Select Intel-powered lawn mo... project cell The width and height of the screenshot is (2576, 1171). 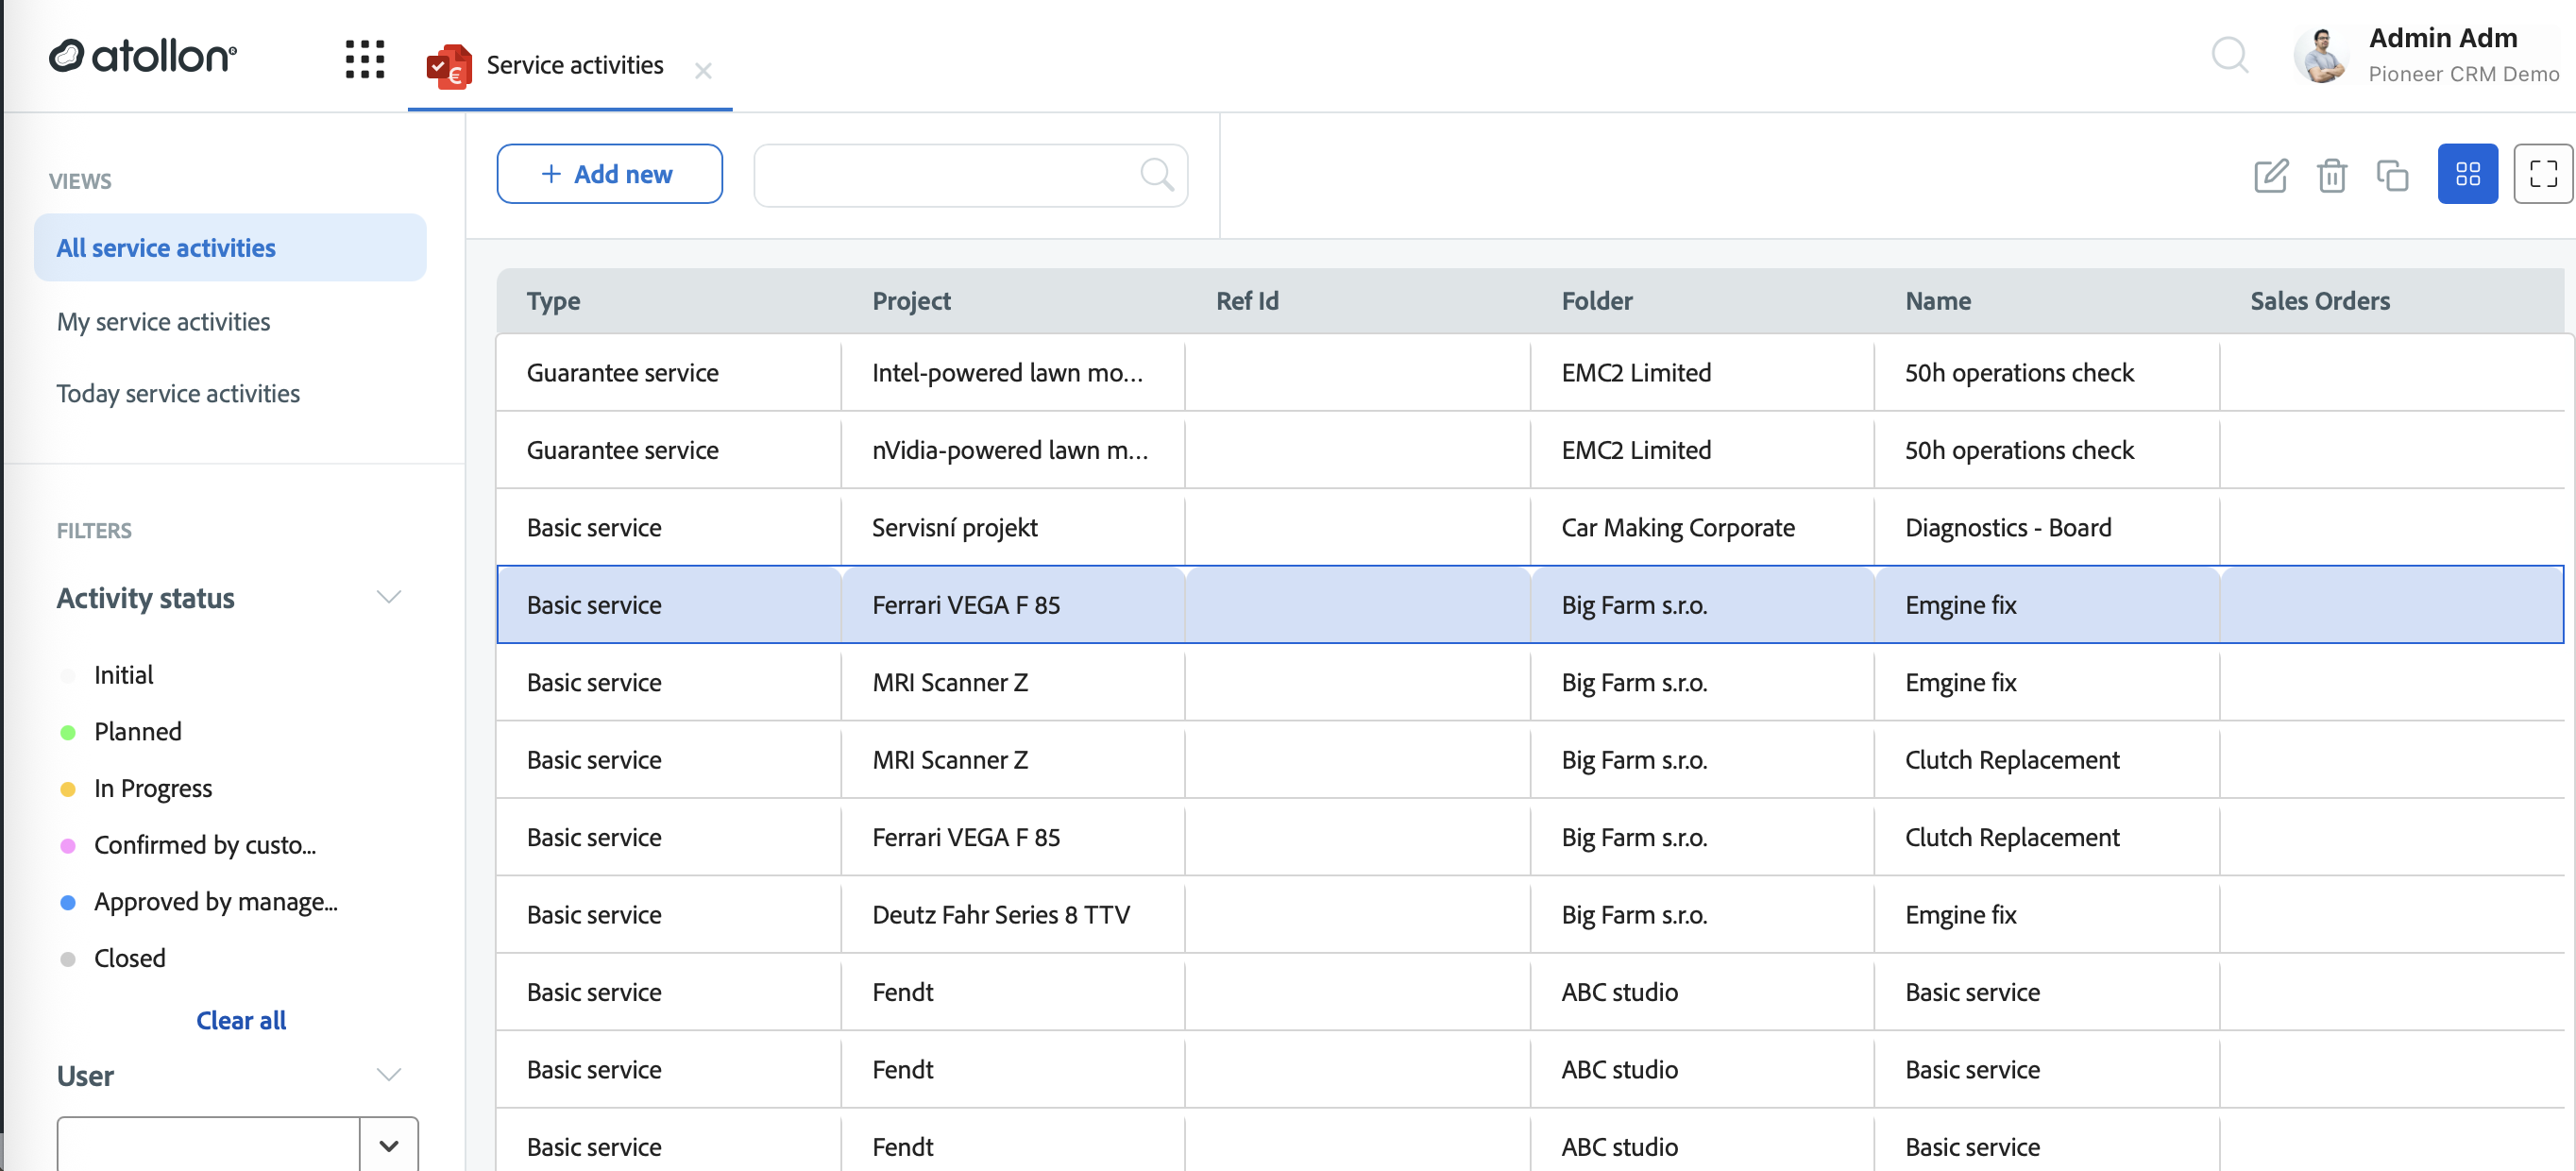click(1013, 373)
